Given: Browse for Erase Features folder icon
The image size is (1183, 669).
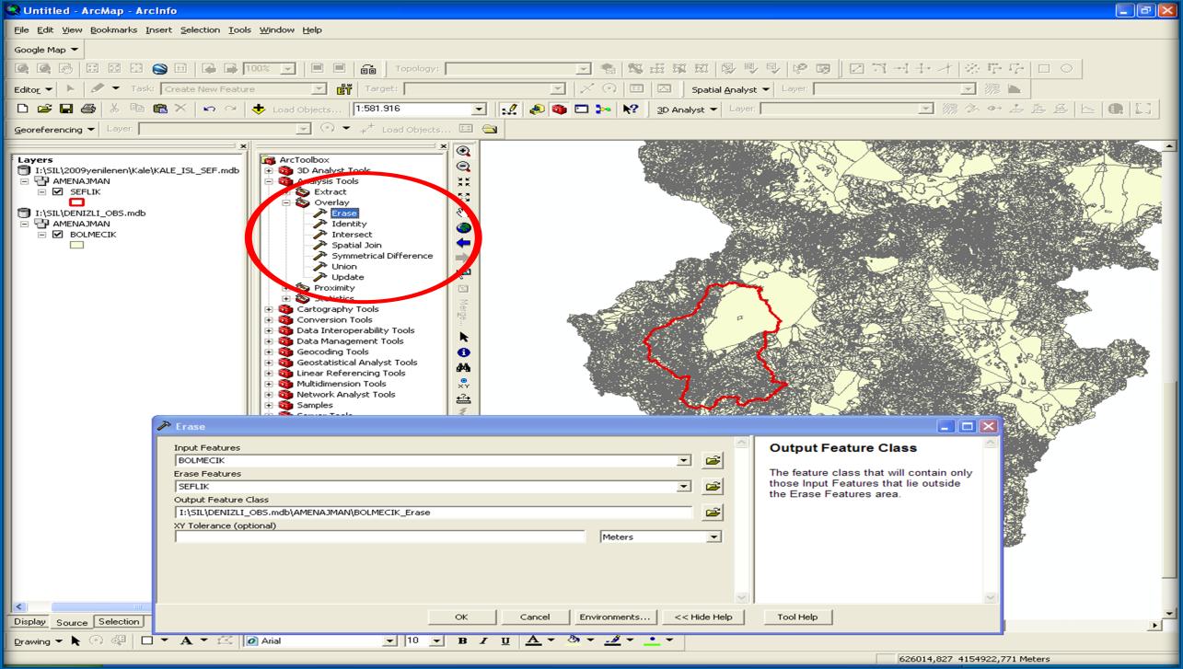Looking at the screenshot, I should (x=713, y=486).
